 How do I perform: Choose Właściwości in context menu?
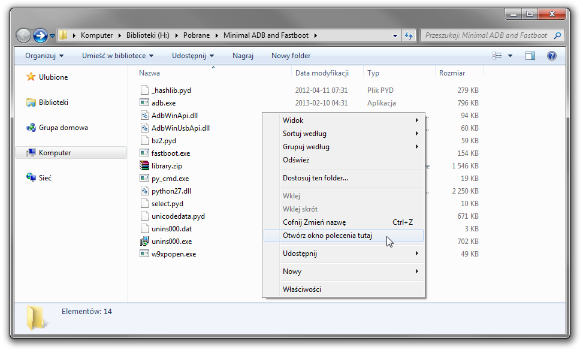[x=343, y=289]
